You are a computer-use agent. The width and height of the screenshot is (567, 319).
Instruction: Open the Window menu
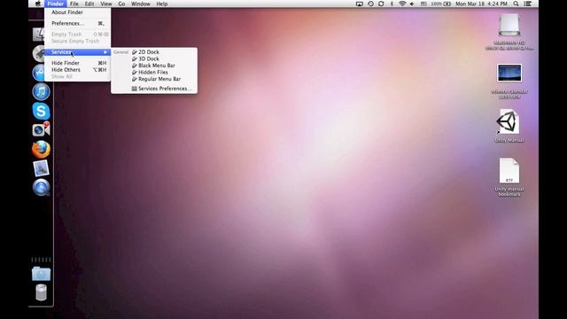141,4
